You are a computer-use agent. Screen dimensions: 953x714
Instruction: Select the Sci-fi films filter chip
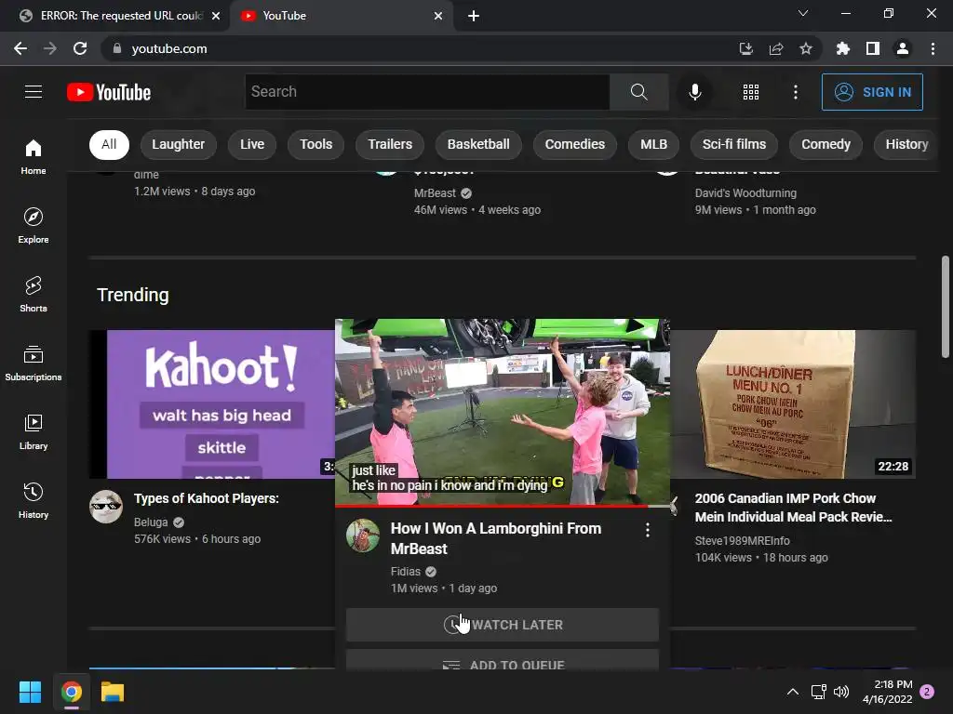pos(734,144)
